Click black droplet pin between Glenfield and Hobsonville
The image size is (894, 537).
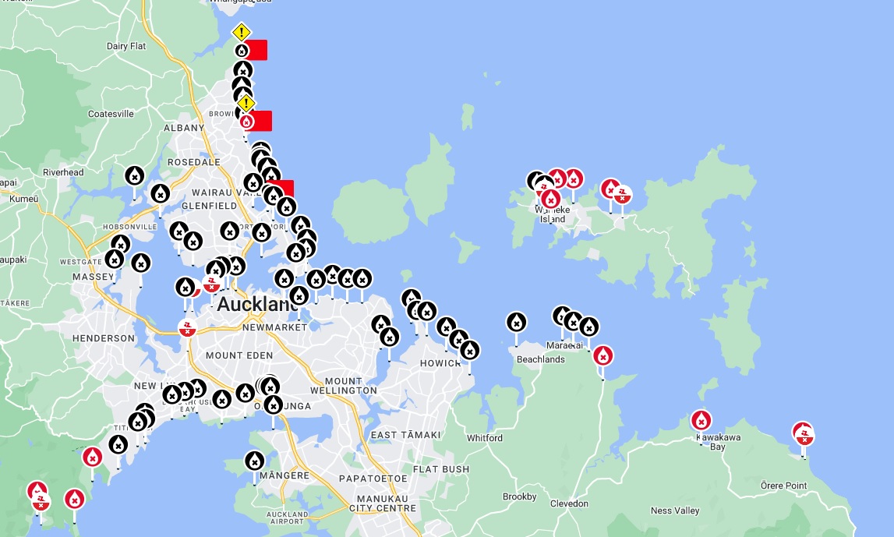(179, 231)
